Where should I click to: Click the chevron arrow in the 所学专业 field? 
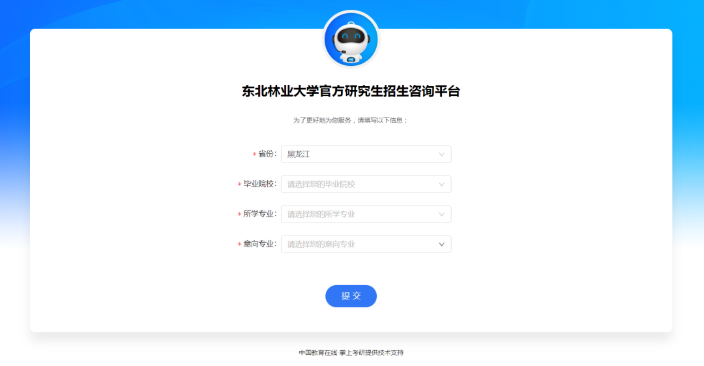(x=441, y=215)
